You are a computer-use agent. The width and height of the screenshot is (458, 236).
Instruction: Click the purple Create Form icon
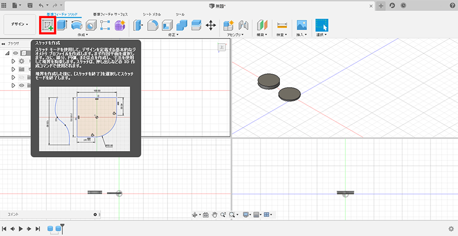[x=120, y=25]
